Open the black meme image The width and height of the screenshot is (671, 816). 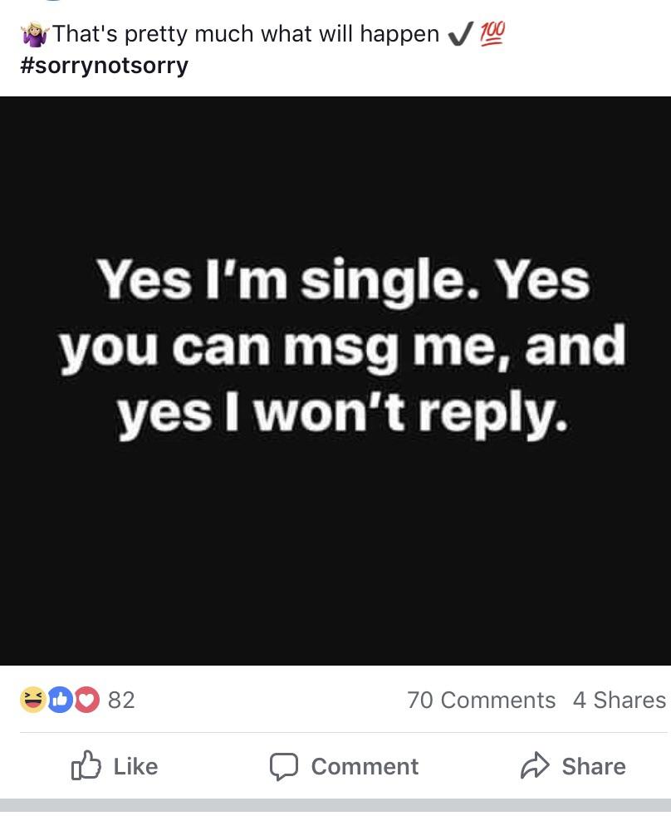coord(335,382)
